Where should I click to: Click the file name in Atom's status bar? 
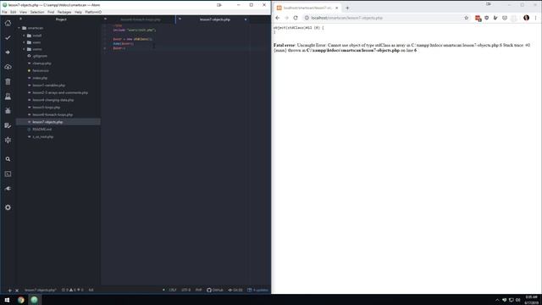coord(40,290)
